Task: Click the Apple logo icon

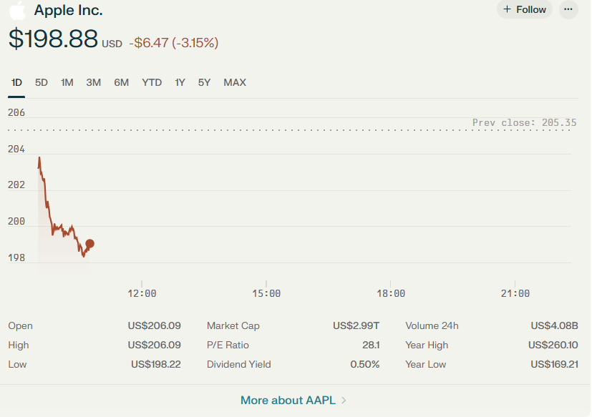Action: pos(17,10)
